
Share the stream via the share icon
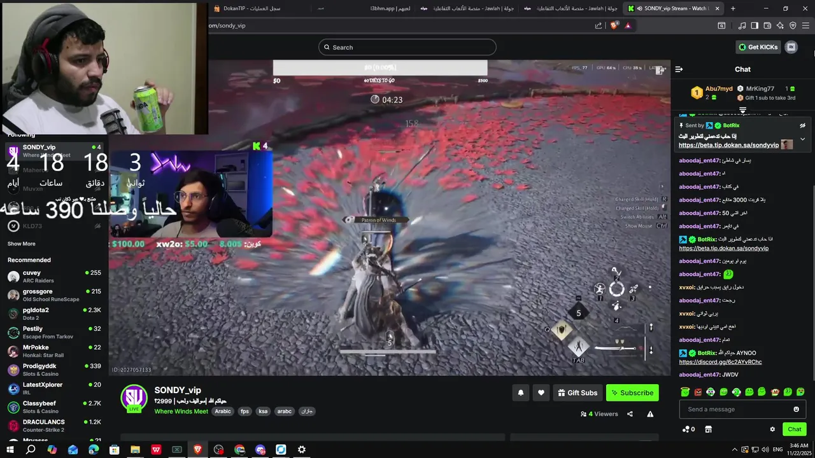tap(630, 414)
